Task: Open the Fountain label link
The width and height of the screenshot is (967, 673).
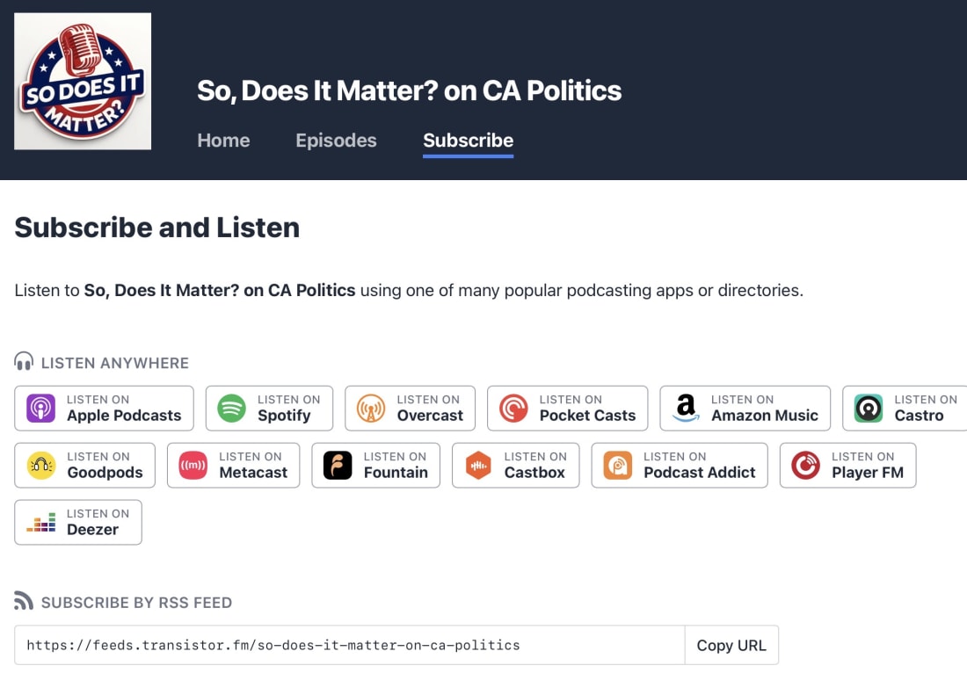Action: coord(396,472)
